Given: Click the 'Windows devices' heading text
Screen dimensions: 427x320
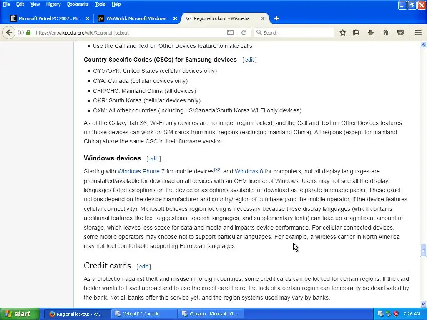Looking at the screenshot, I should click(x=112, y=158).
